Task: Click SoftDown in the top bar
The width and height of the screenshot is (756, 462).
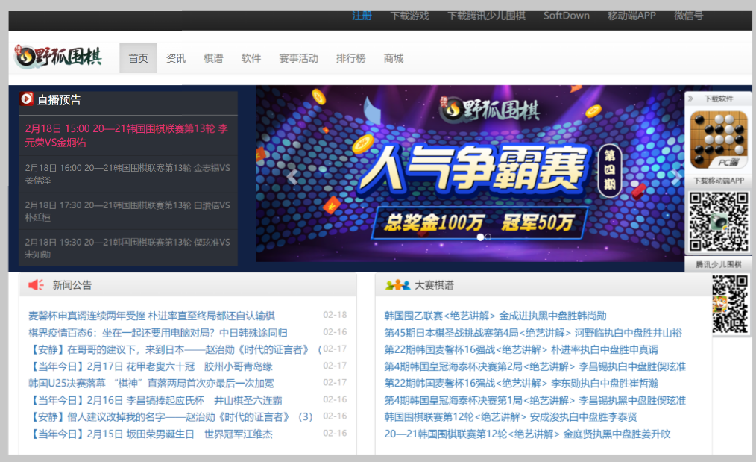Action: pos(567,16)
